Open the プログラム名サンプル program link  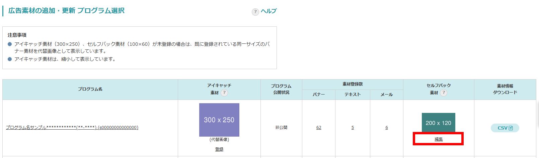click(72, 128)
